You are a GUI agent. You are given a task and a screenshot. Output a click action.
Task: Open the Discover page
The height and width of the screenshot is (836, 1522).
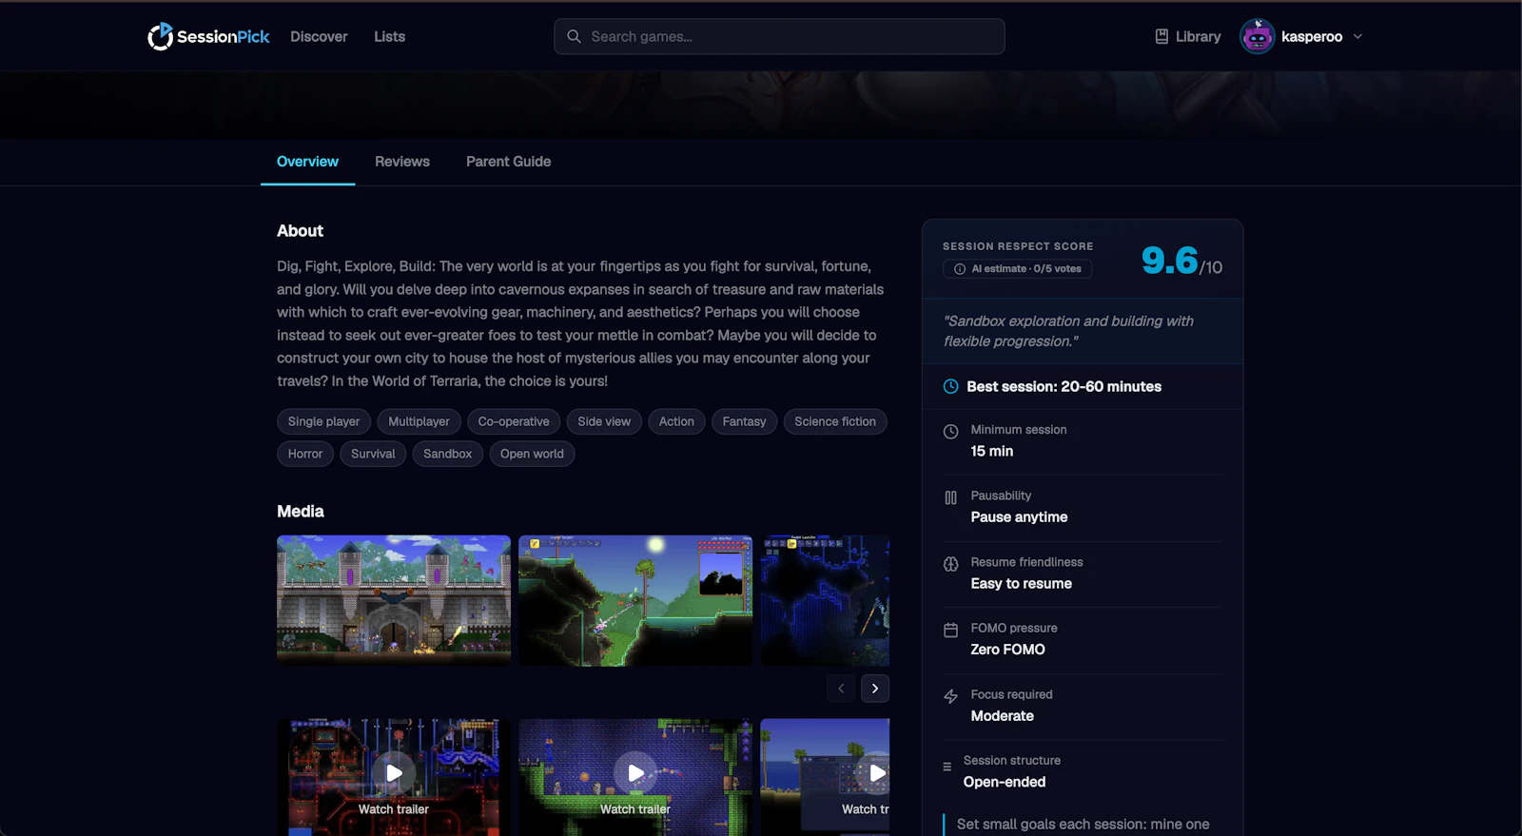(x=319, y=36)
